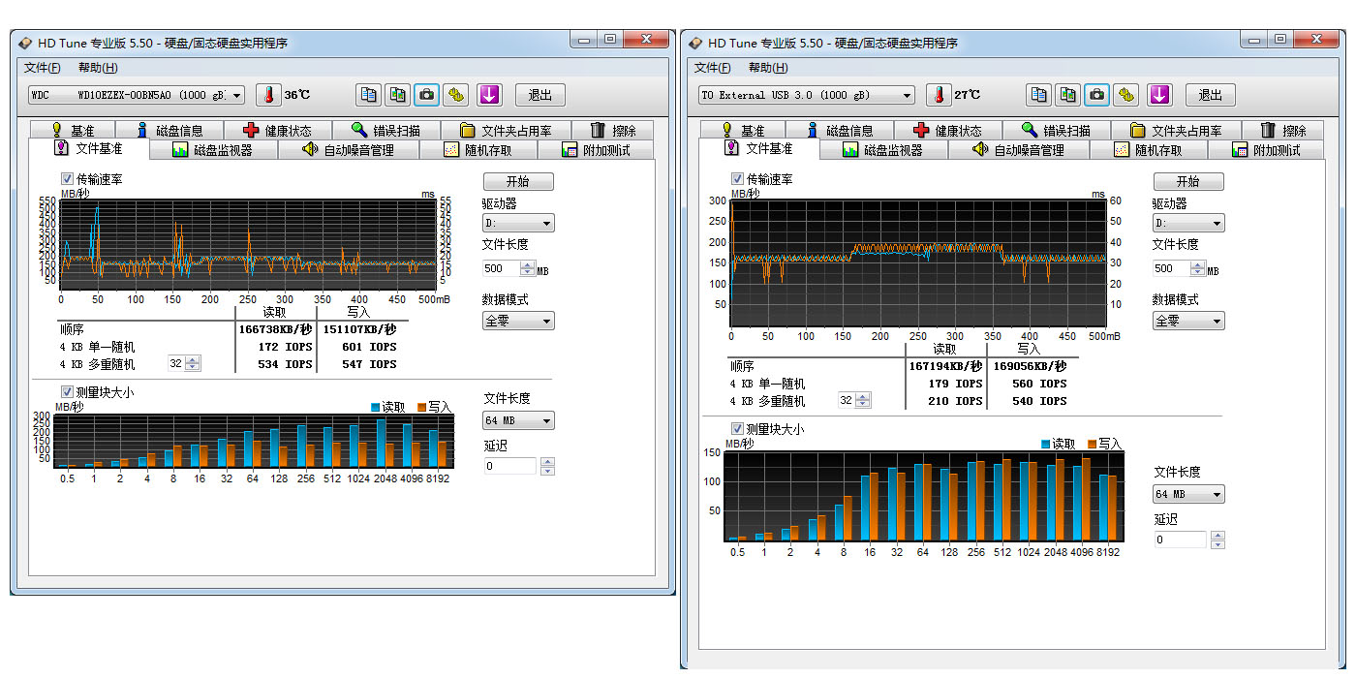Check updates via arrow icon, right window
Viewport: 1356px width, 678px height.
click(x=1158, y=94)
